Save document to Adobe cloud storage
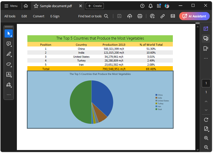Screen dimensions: 213x153 pos(129,16)
